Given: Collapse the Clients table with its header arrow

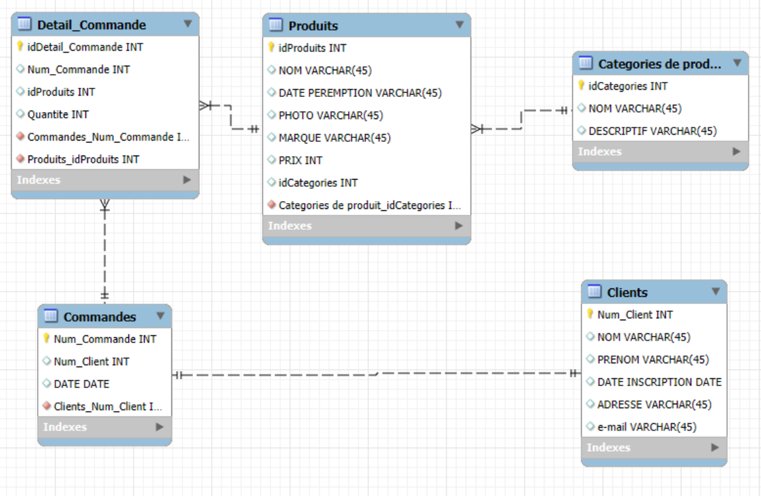Looking at the screenshot, I should pos(716,292).
